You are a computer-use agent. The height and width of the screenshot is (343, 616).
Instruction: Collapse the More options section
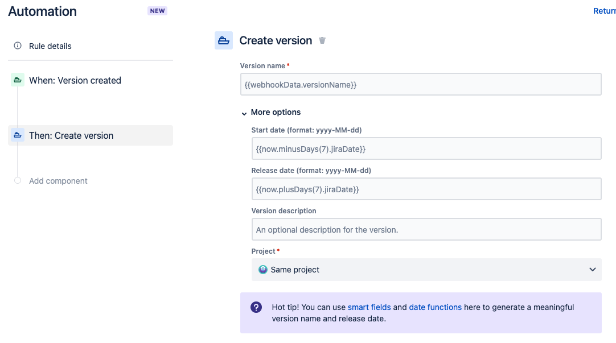click(244, 113)
